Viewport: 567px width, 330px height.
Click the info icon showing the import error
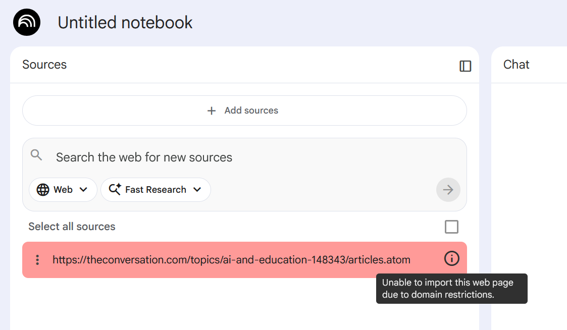click(x=451, y=258)
